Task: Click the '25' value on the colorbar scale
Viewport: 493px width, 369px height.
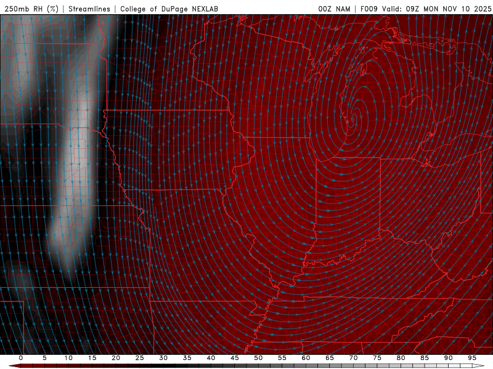Action: pyautogui.click(x=140, y=358)
